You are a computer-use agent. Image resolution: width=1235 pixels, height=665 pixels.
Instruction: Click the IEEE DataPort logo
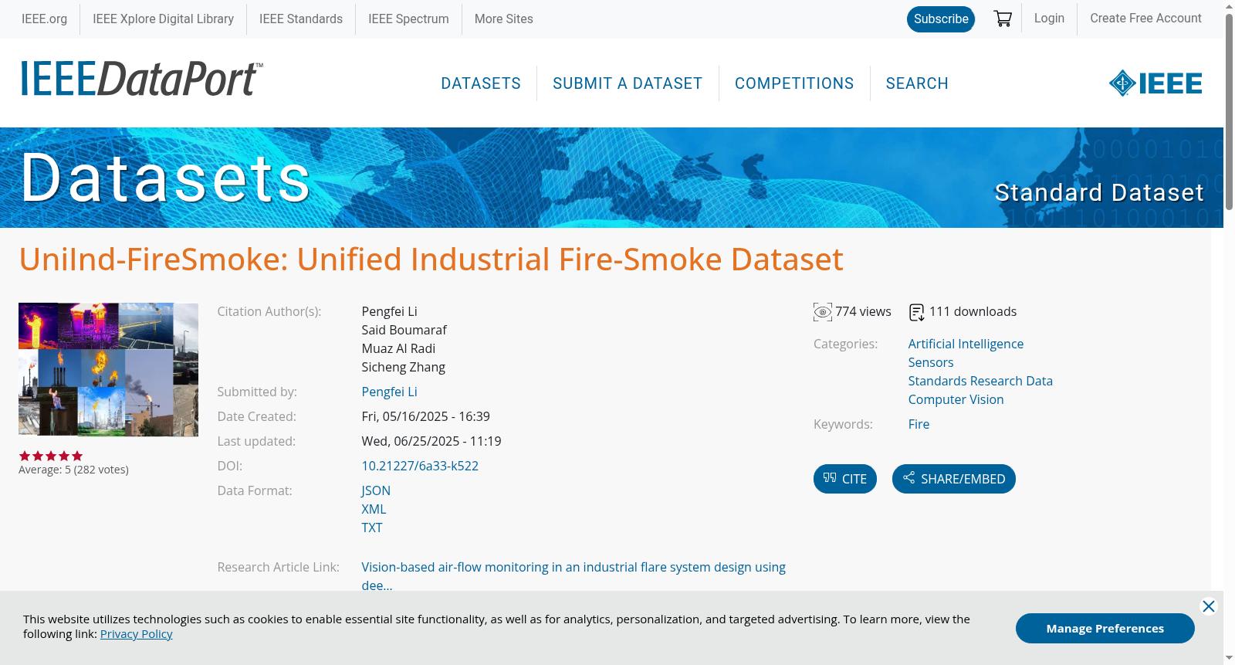pyautogui.click(x=141, y=79)
